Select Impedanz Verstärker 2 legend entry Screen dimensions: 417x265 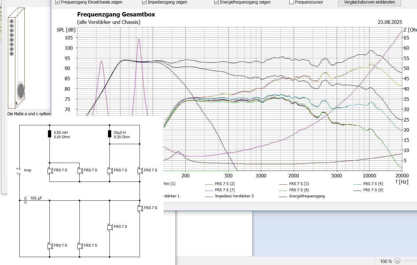(234, 196)
